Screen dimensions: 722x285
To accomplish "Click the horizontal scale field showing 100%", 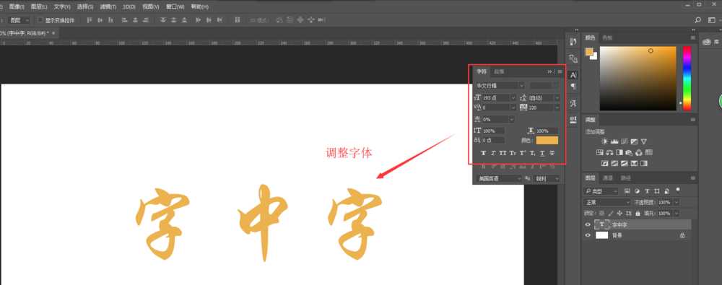I will click(547, 131).
